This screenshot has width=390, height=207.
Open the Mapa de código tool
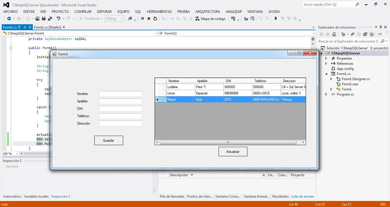pyautogui.click(x=210, y=19)
